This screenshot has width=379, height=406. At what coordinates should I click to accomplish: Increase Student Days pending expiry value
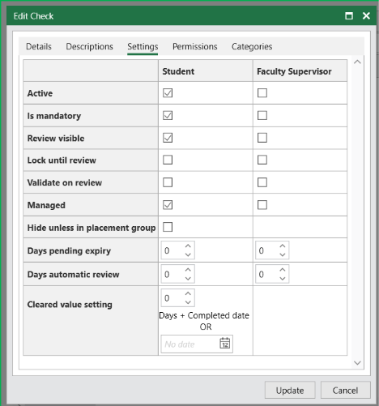[188, 246]
